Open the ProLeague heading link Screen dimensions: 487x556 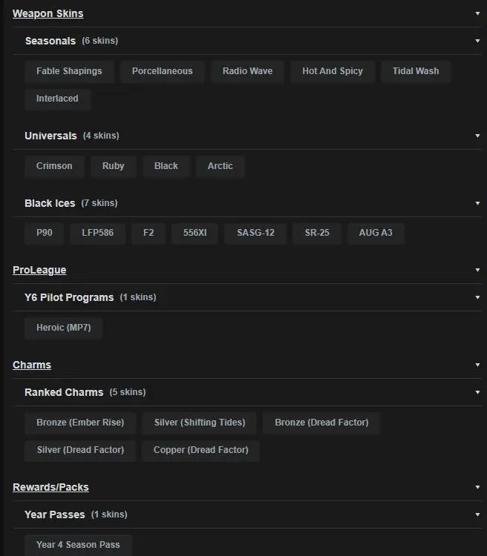click(39, 270)
